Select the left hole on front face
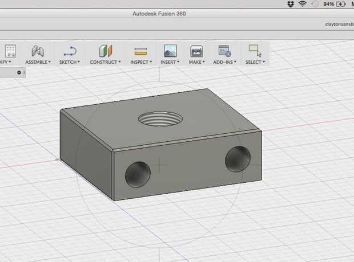The width and height of the screenshot is (354, 262). point(138,174)
